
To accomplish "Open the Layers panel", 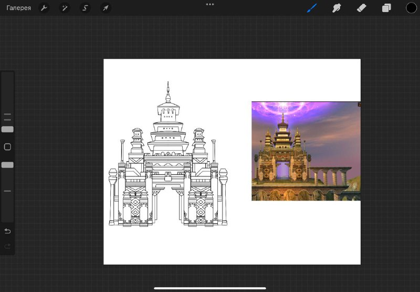I will tap(386, 8).
